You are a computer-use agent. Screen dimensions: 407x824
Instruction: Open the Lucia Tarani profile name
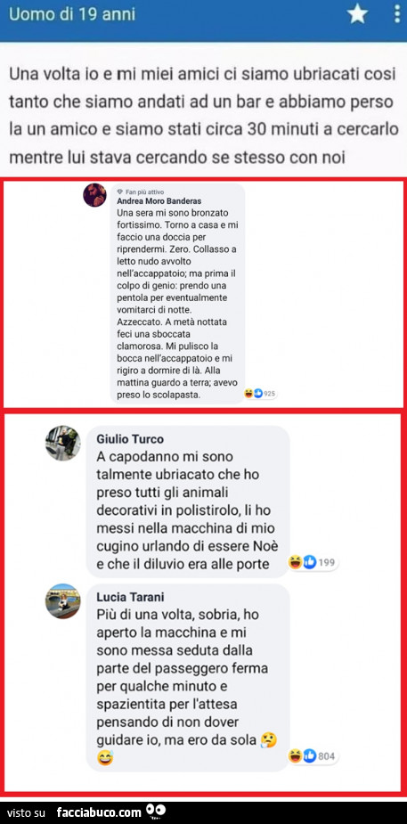pyautogui.click(x=129, y=597)
